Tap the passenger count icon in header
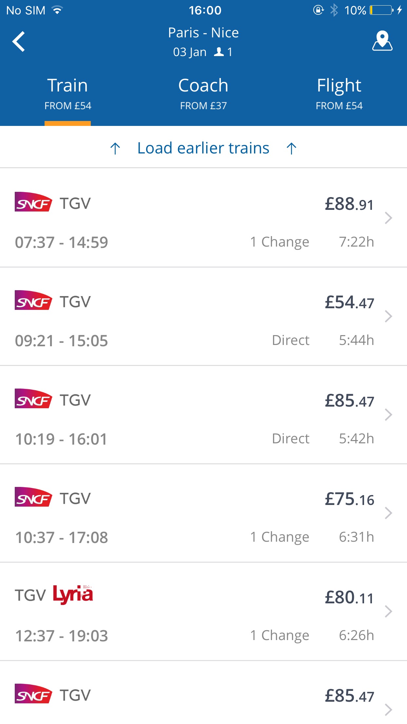 point(219,52)
